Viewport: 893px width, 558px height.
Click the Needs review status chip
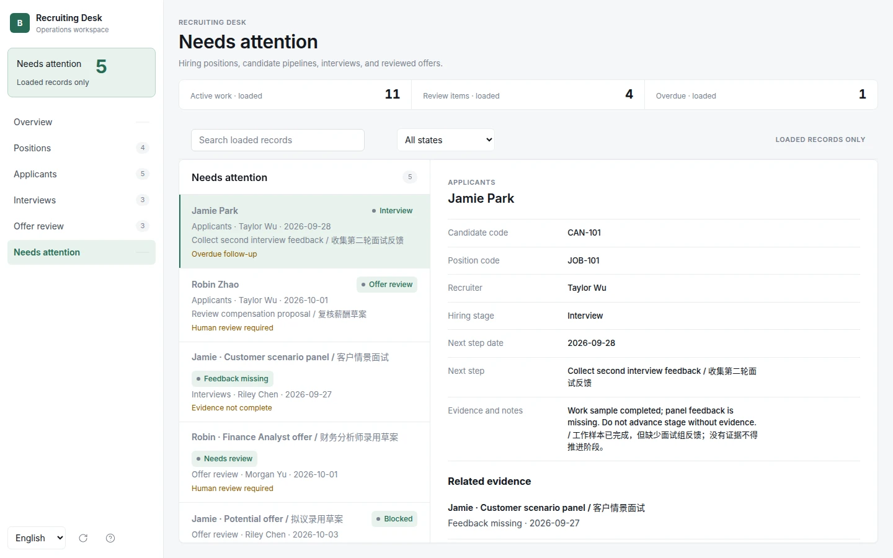(x=224, y=459)
